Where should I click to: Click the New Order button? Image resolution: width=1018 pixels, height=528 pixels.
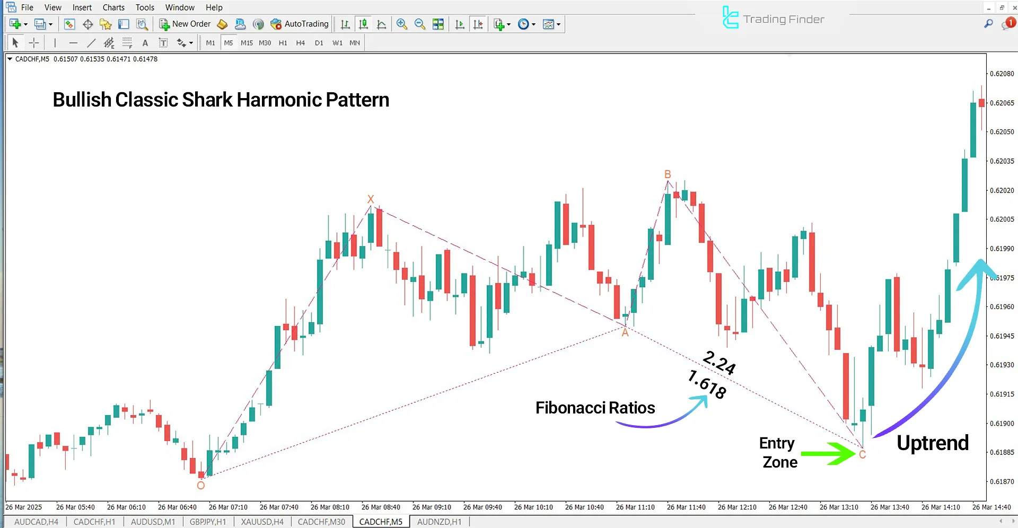click(185, 24)
